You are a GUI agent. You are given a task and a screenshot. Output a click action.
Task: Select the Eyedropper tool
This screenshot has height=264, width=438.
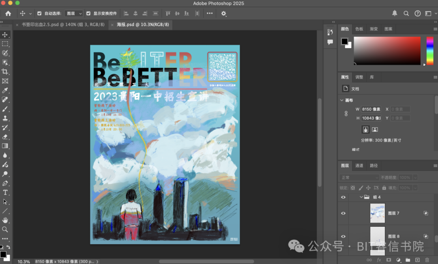point(5,90)
